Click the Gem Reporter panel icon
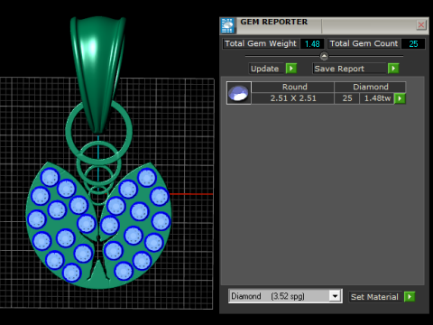The image size is (433, 325). (227, 25)
